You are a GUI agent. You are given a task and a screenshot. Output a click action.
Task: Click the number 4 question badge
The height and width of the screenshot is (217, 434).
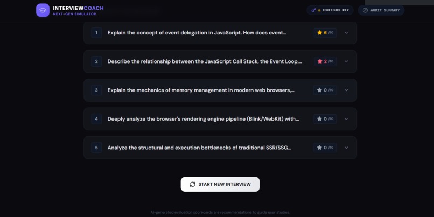[96, 119]
